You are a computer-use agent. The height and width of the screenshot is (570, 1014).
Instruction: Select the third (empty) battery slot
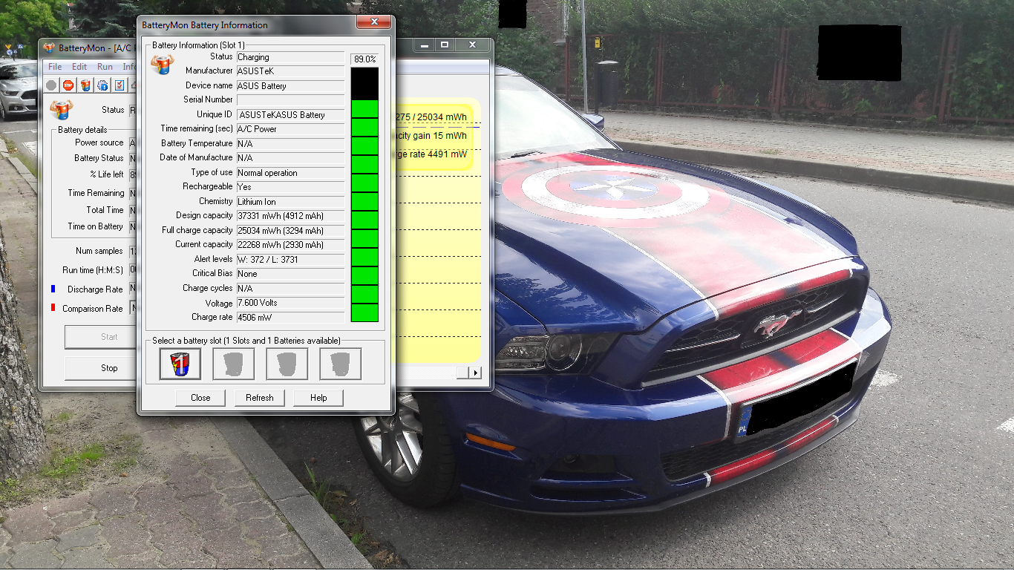point(287,364)
